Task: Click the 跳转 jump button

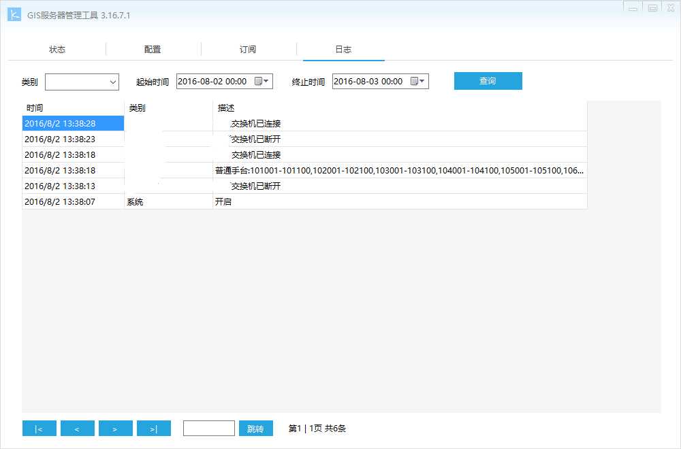Action: coord(256,428)
